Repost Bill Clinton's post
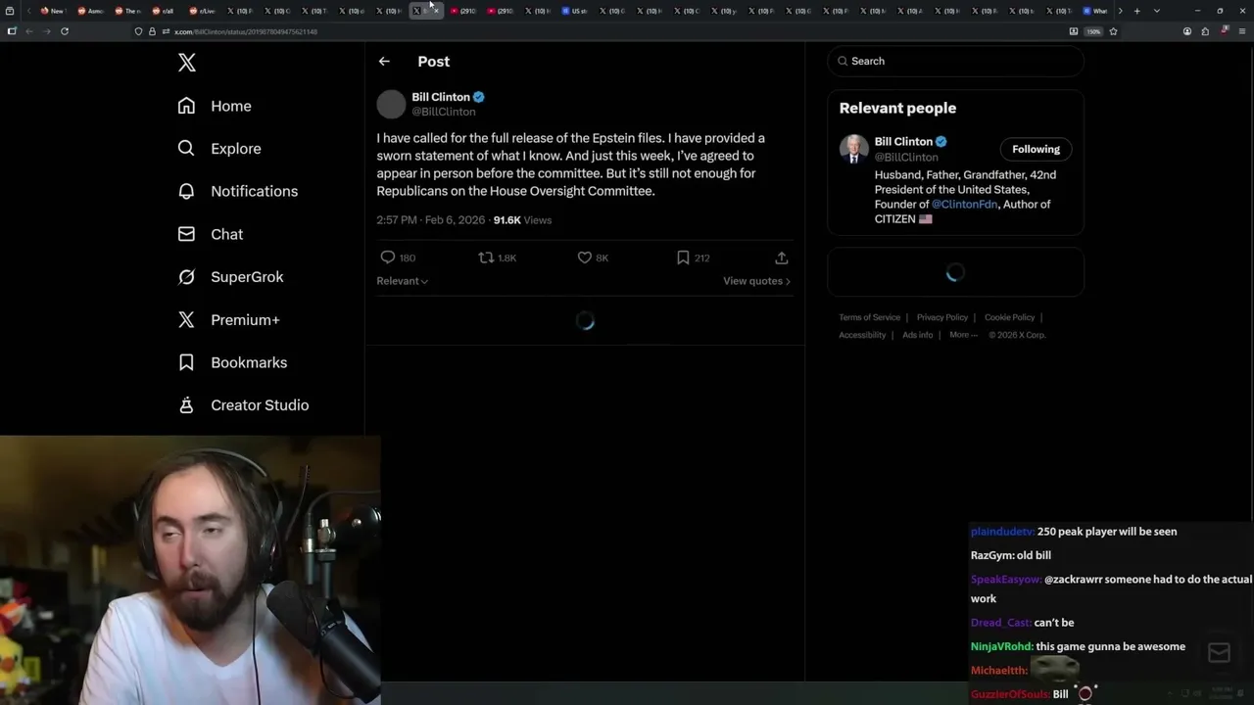This screenshot has width=1254, height=705. click(x=486, y=258)
